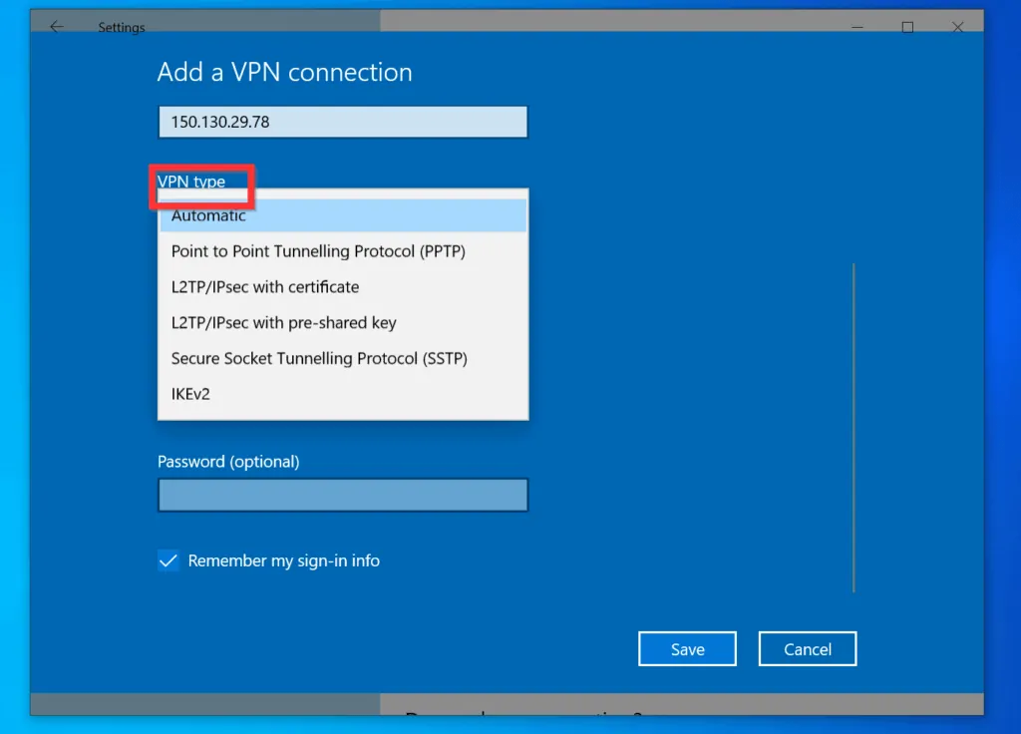Click the Save button
The height and width of the screenshot is (734, 1021).
pos(687,648)
